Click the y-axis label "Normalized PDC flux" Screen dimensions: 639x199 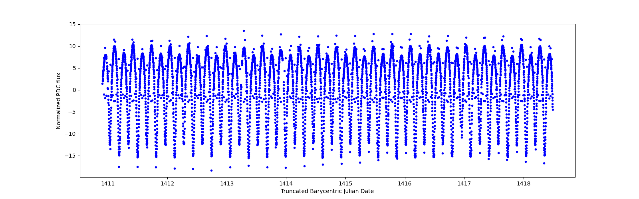pyautogui.click(x=58, y=101)
